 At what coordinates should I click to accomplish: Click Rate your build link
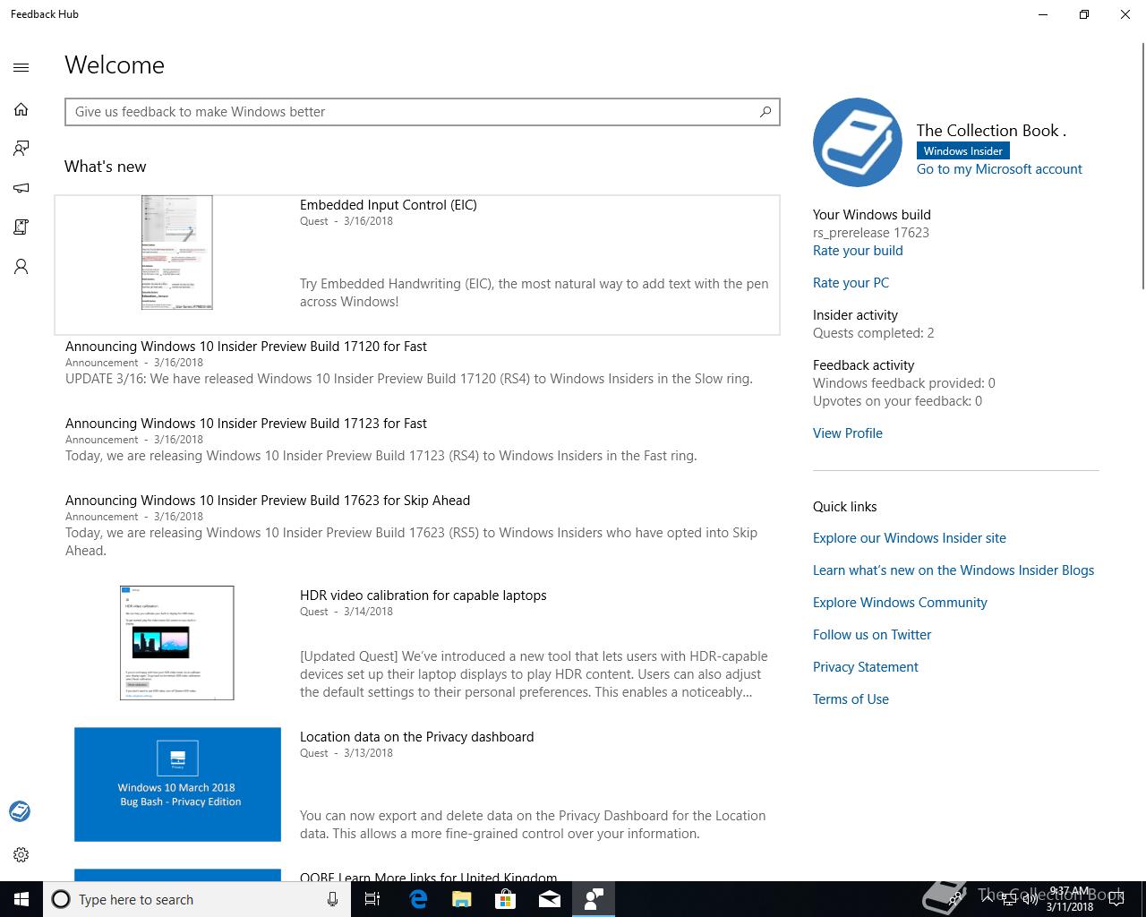[858, 251]
